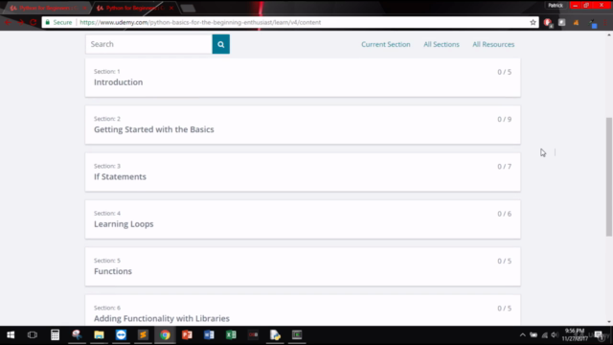Click into the Search input field
The height and width of the screenshot is (345, 613).
point(149,44)
